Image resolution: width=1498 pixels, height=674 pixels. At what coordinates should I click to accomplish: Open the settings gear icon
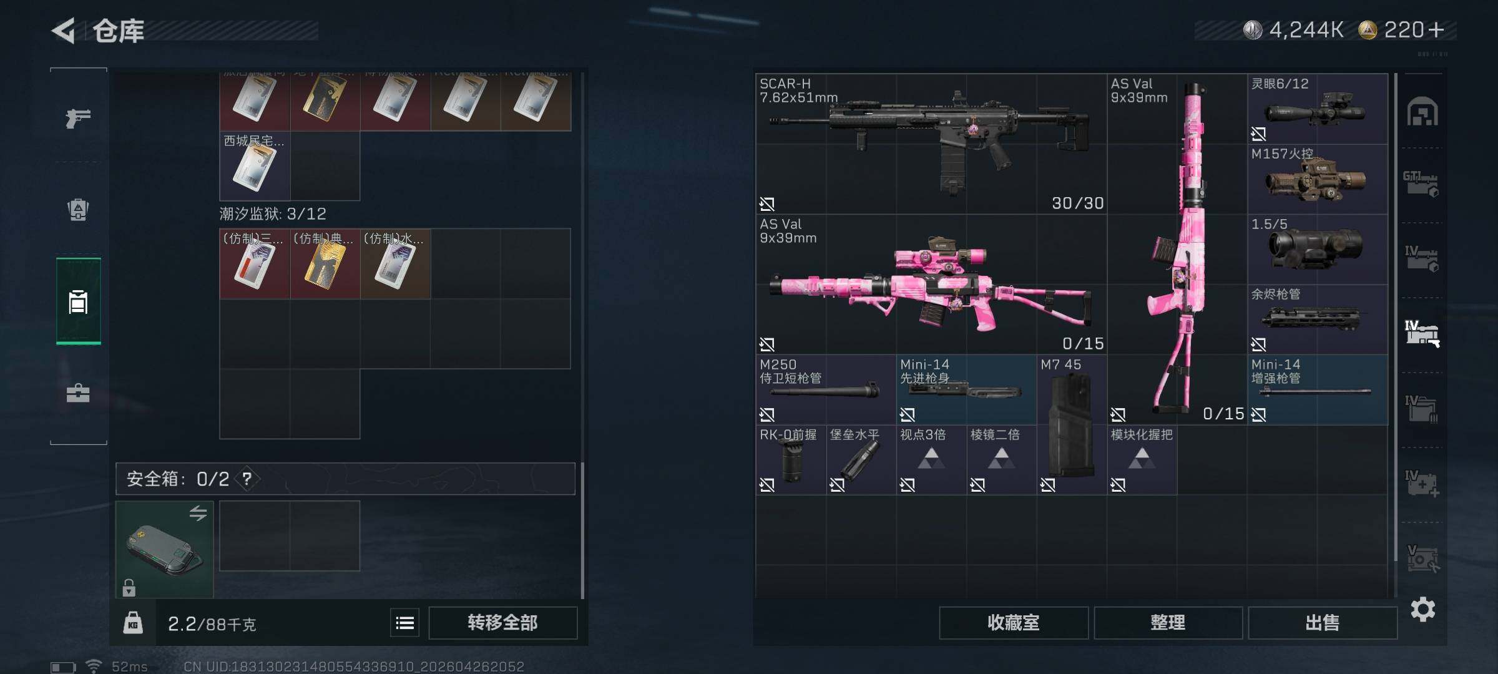(1422, 609)
